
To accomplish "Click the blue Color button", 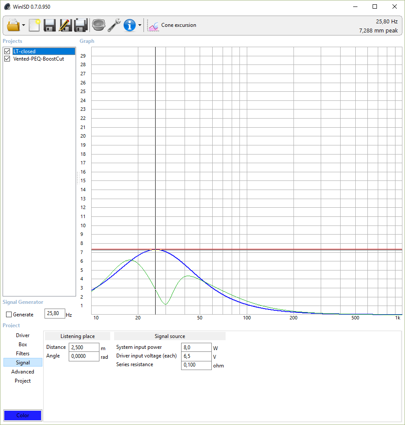I will tap(23, 415).
